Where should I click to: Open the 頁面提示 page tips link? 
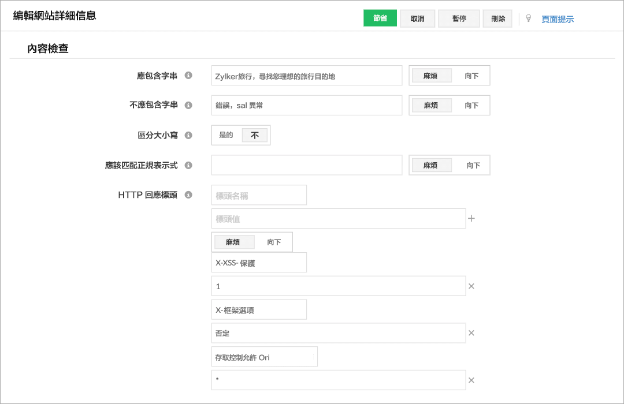click(x=557, y=18)
